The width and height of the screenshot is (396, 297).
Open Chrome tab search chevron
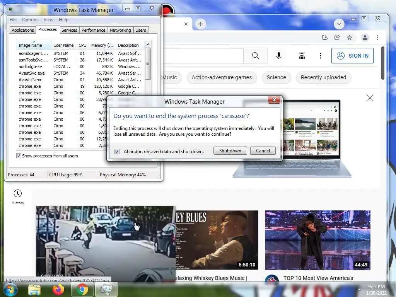coord(339,24)
